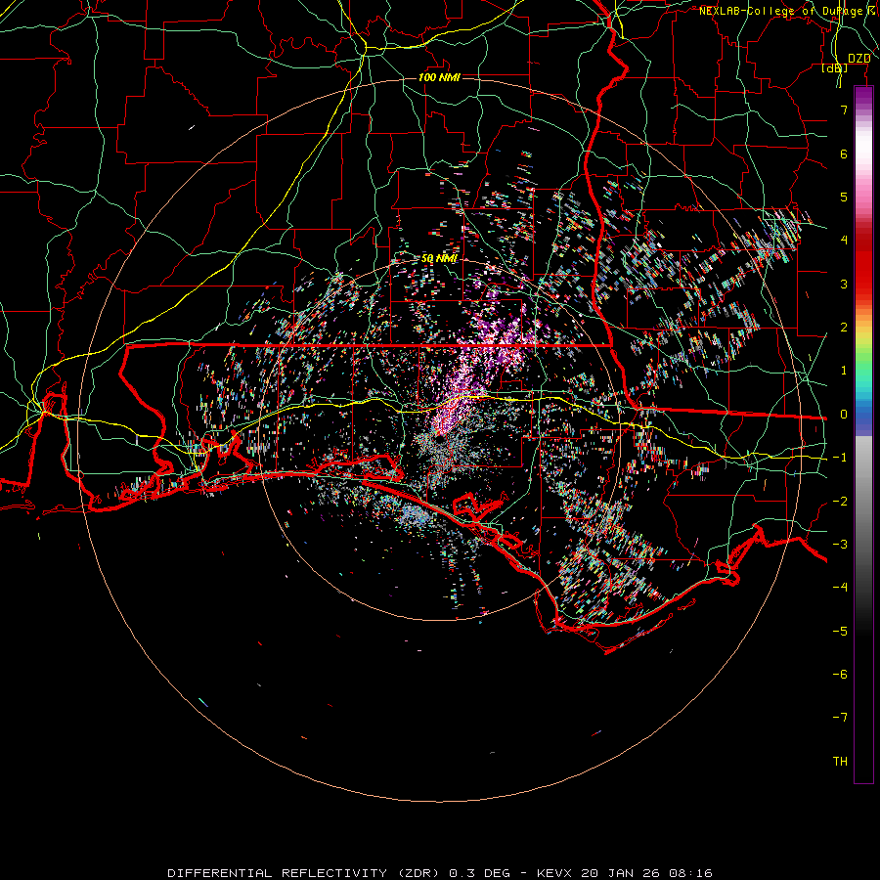Click the -1 dB scale label

coord(840,458)
